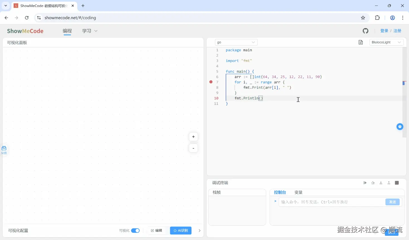Screen dimensions: 409x240
Task: Click the ShowMeCode logo
Action: [x=25, y=31]
